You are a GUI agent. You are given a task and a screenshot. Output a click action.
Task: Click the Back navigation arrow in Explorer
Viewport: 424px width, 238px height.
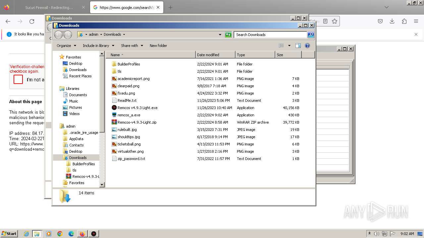pos(58,34)
